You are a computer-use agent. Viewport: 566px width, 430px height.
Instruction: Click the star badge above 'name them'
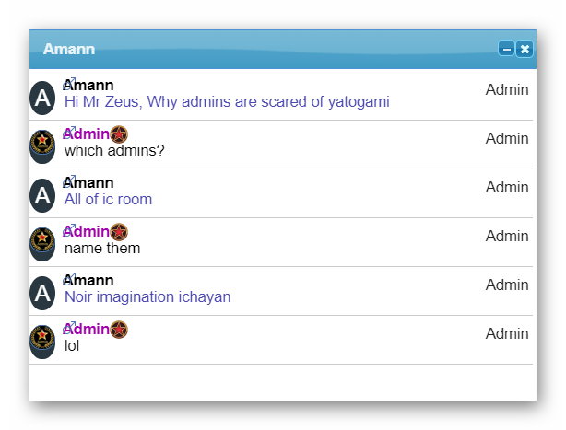point(119,232)
